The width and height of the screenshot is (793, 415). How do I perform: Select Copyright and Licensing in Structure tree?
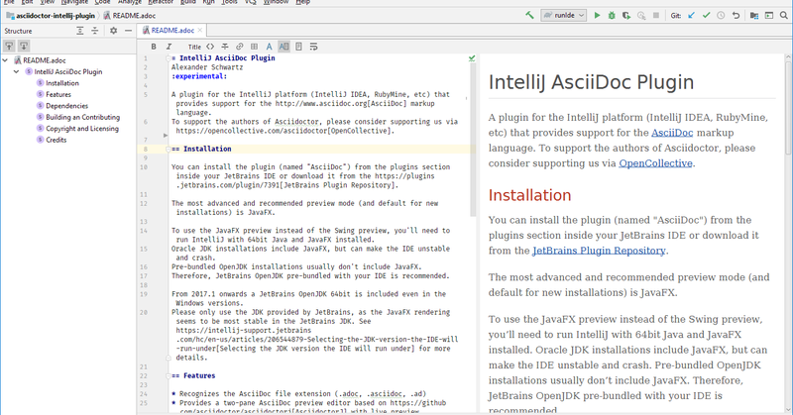click(x=82, y=129)
